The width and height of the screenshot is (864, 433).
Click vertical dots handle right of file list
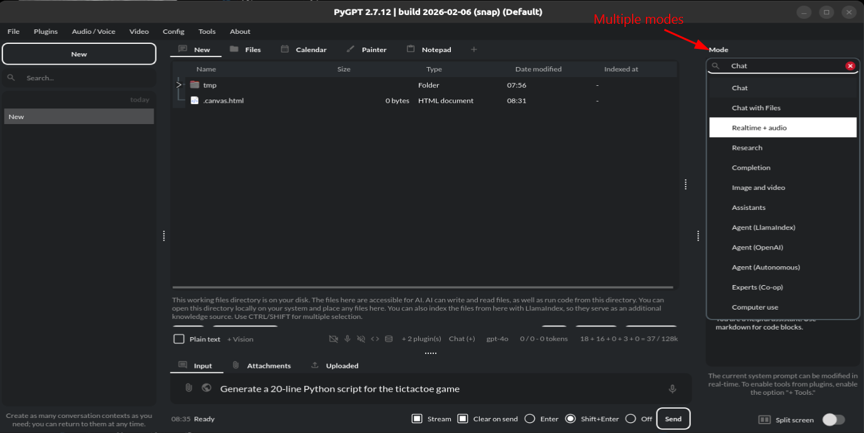pos(685,184)
